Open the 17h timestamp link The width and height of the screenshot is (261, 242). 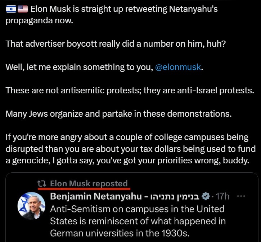(222, 196)
